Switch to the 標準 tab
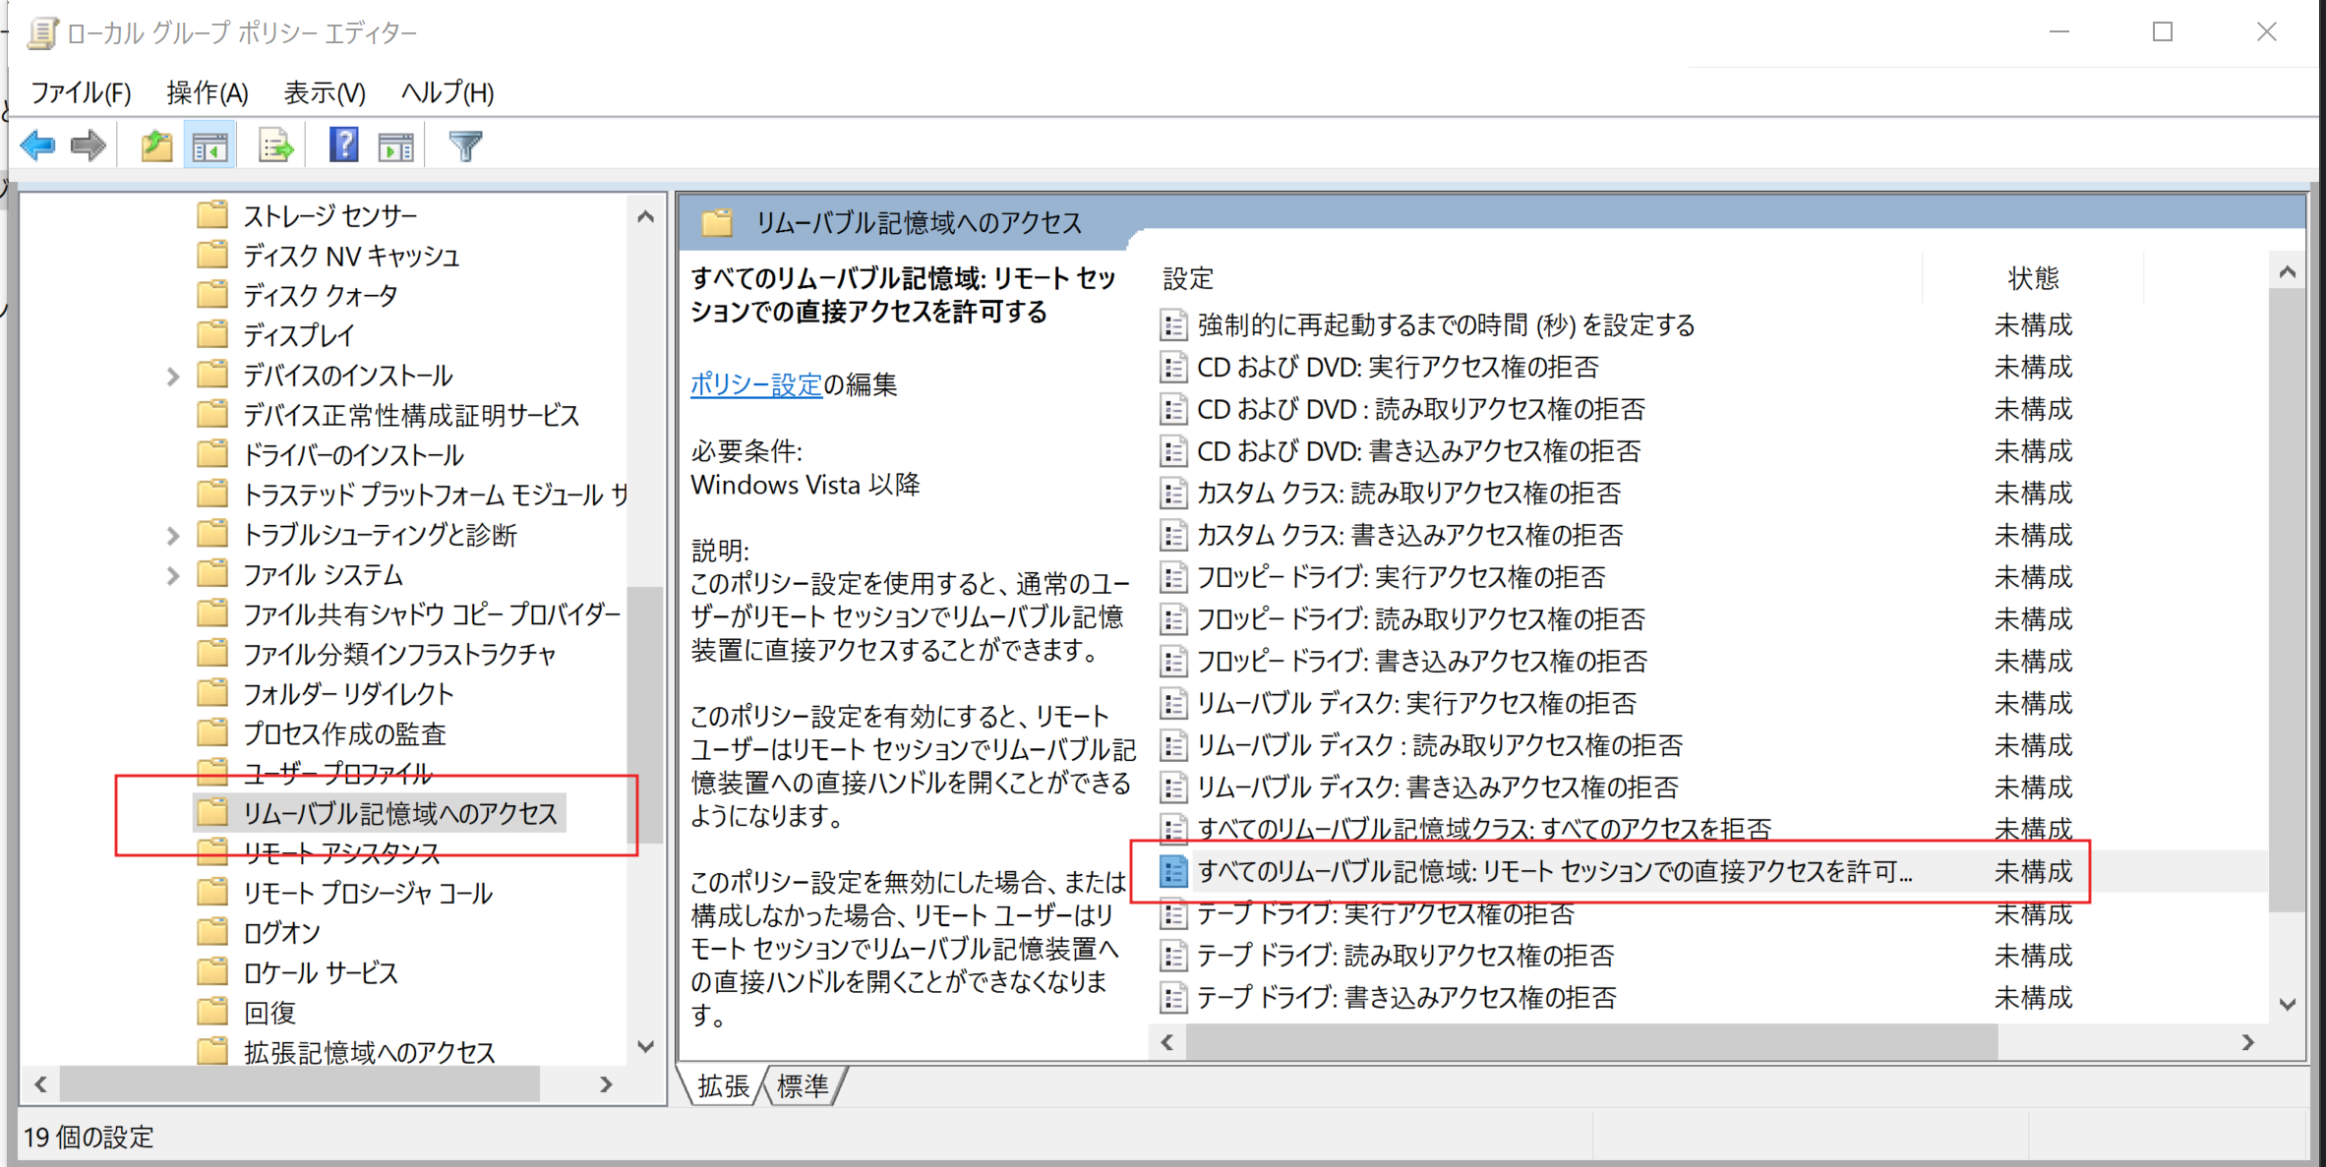The image size is (2326, 1167). pyautogui.click(x=803, y=1086)
